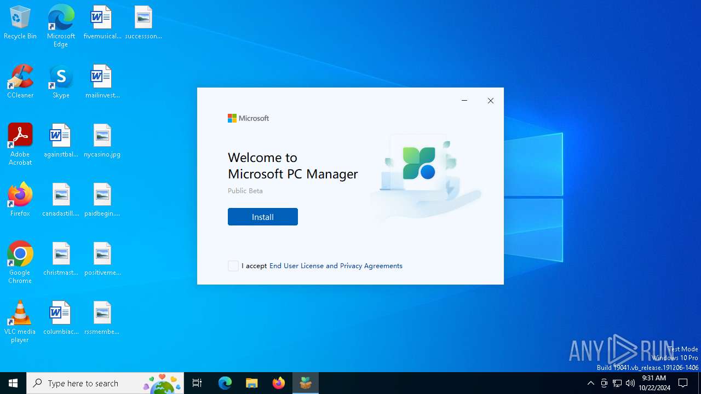Close the PC Manager installer window
The height and width of the screenshot is (394, 701).
tap(491, 101)
